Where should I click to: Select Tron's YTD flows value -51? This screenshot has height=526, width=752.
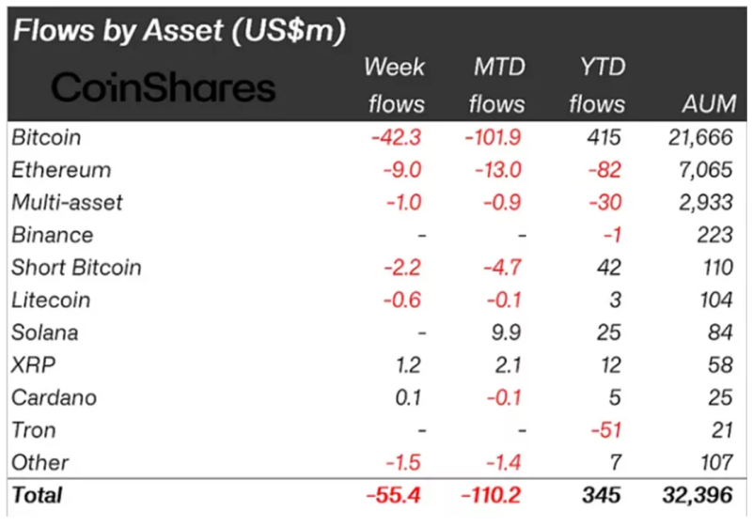click(x=604, y=430)
